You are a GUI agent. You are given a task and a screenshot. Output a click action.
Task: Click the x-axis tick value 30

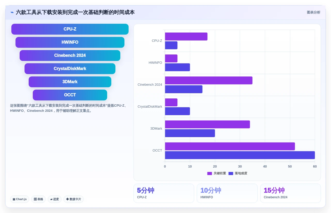(x=240, y=167)
